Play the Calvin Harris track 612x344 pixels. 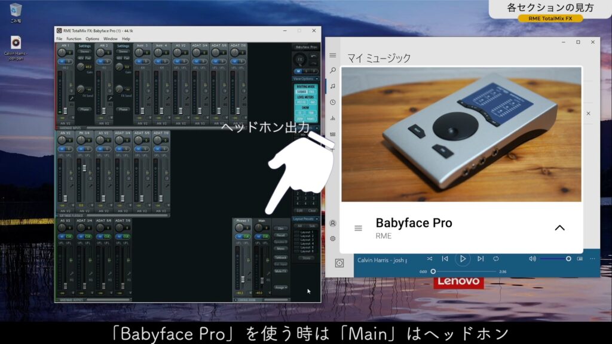[x=463, y=259]
